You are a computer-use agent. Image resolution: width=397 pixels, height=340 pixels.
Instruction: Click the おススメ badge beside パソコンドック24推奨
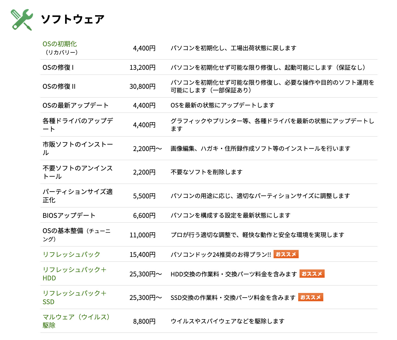[x=286, y=254]
